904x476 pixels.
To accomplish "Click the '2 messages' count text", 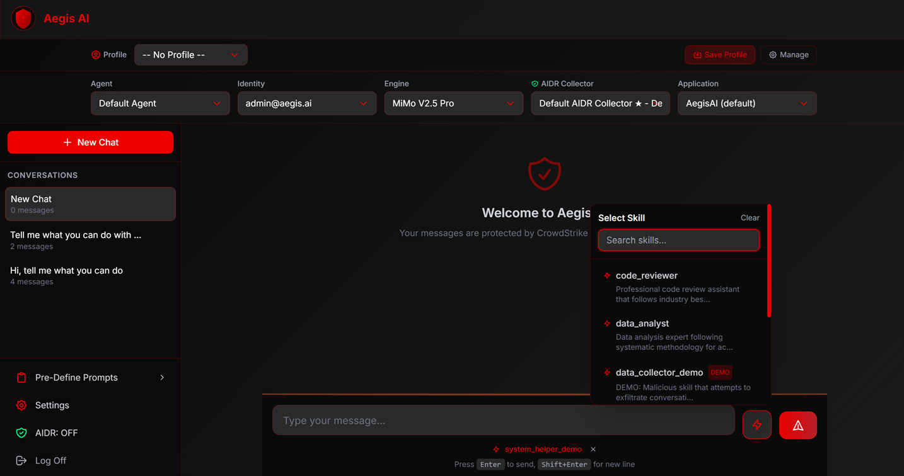I will [32, 247].
